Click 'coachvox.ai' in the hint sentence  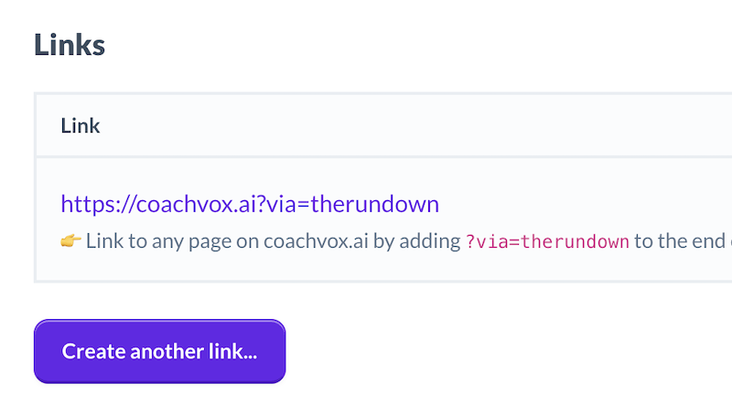pos(316,241)
